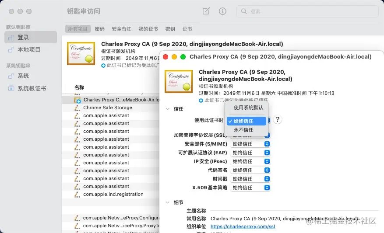Open the 代码签名 trust dropdown
Screen dimensions: 384x233
pyautogui.click(x=250, y=170)
